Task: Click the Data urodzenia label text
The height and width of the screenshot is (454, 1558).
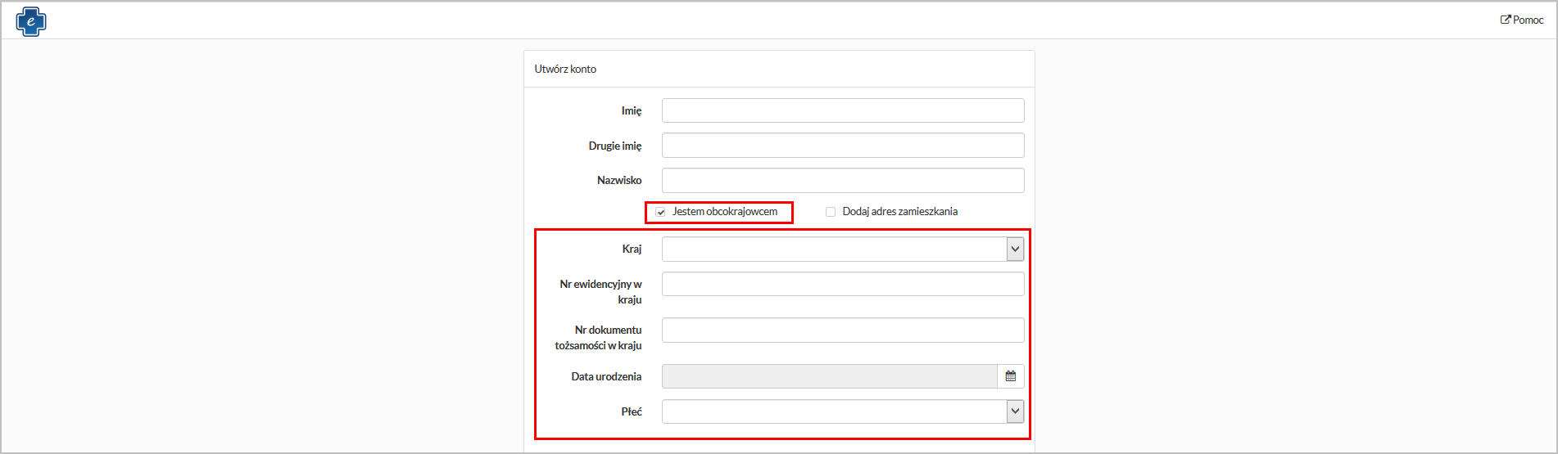Action: coord(606,377)
